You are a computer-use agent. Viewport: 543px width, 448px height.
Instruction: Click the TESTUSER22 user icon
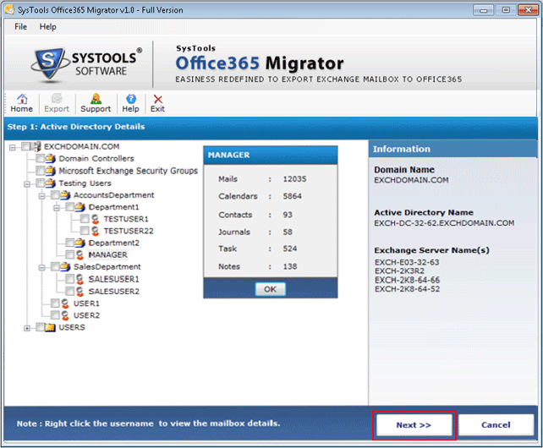[96, 231]
